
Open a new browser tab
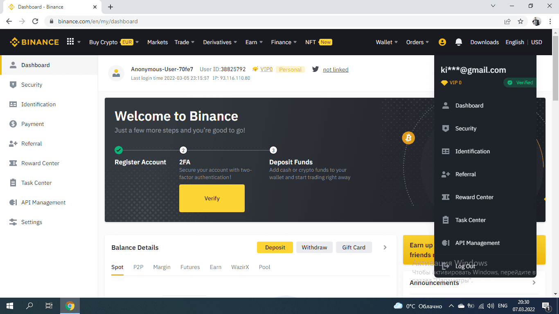point(110,7)
